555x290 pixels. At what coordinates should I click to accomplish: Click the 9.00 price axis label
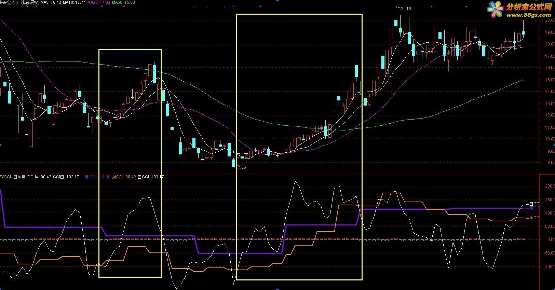tap(551, 151)
